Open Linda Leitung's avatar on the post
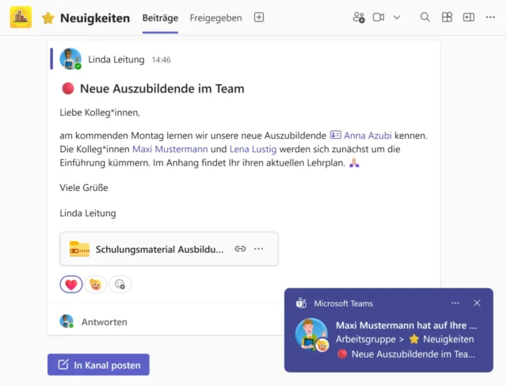This screenshot has height=386, width=507. pyautogui.click(x=71, y=59)
